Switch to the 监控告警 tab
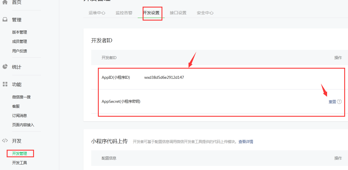This screenshot has height=170, width=348. (x=124, y=13)
